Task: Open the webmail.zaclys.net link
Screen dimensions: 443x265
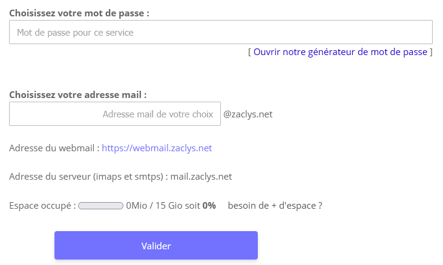Action: point(157,148)
